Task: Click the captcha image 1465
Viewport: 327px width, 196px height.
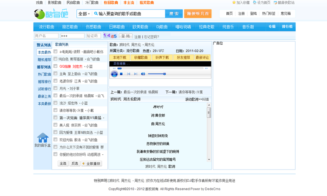Action: point(110,36)
